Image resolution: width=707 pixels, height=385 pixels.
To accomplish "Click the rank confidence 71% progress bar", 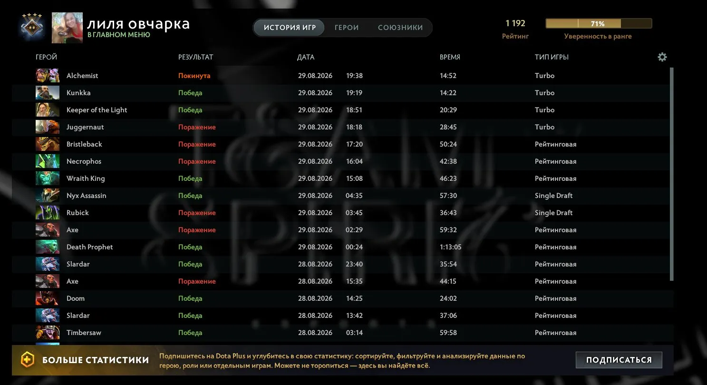I will [x=599, y=23].
